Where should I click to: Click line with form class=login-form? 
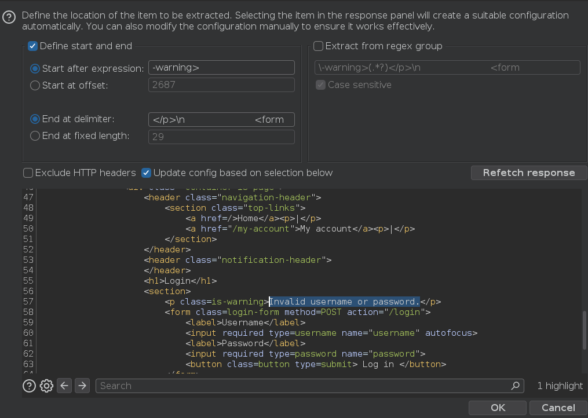pyautogui.click(x=298, y=312)
